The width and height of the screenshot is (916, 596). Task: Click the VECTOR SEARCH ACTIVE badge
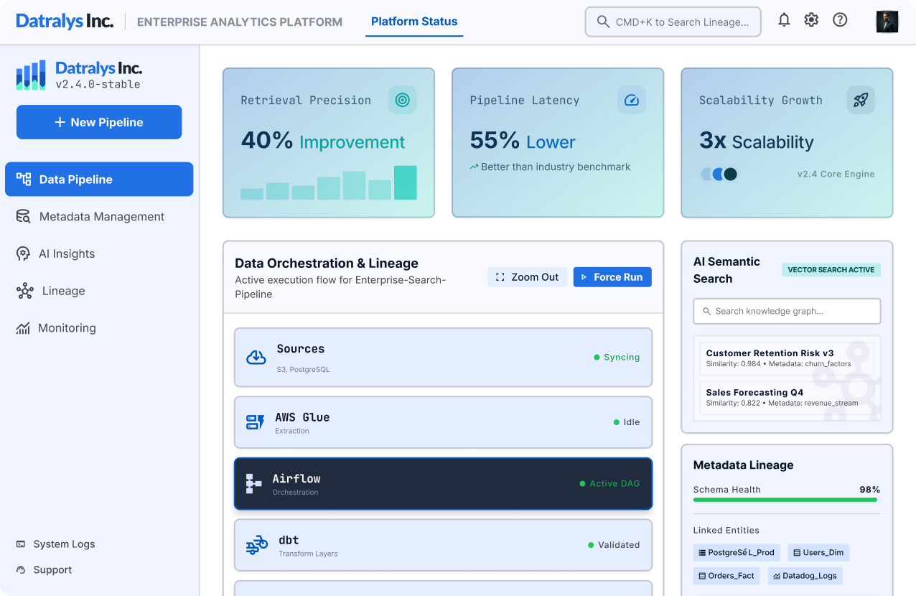831,270
